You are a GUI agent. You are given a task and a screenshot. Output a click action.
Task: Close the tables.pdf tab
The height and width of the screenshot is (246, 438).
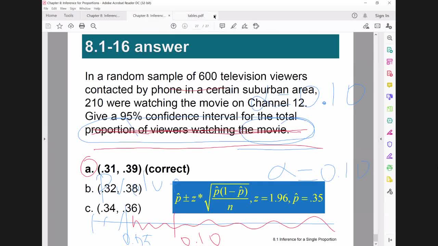pyautogui.click(x=215, y=16)
